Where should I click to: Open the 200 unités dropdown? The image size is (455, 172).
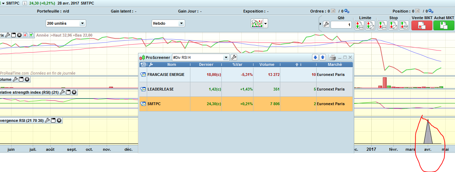coord(66,24)
